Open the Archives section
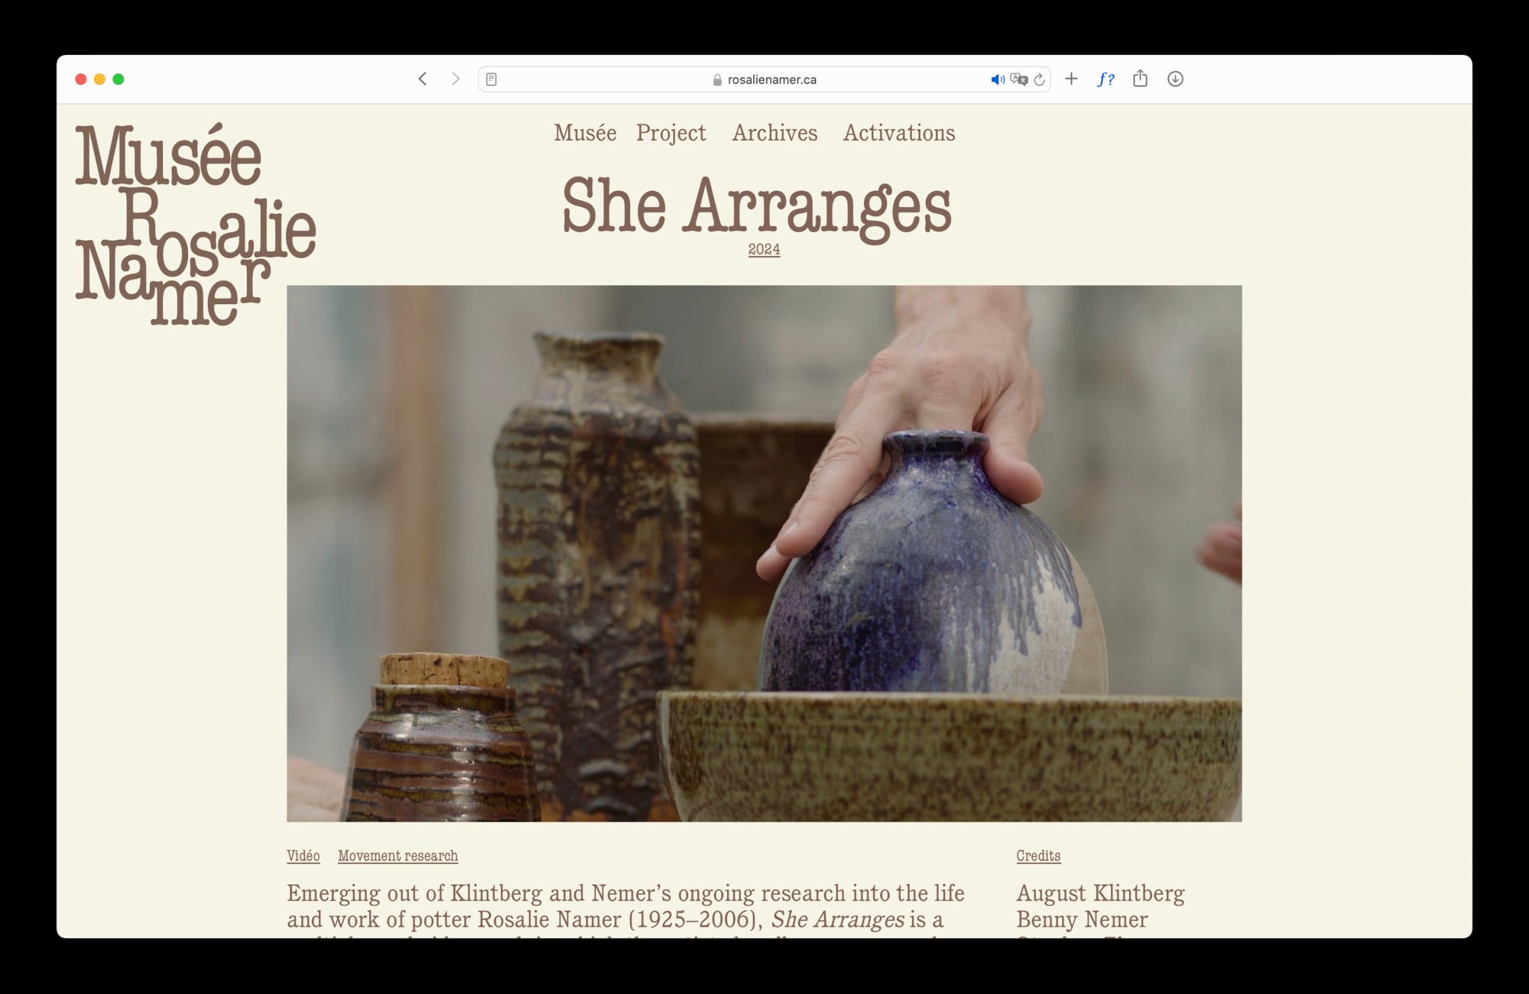Viewport: 1529px width, 994px height. (x=774, y=133)
